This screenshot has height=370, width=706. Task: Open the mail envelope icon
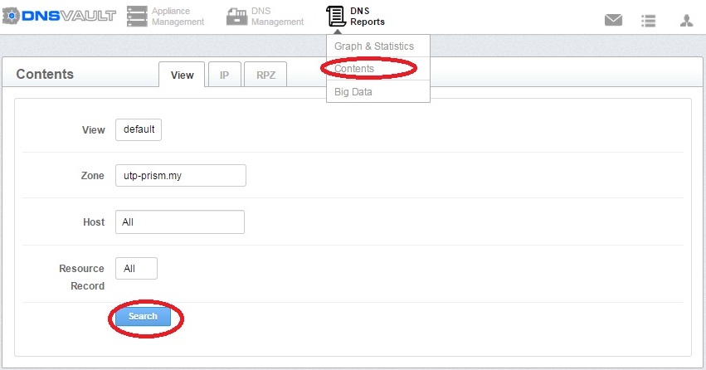[x=613, y=21]
